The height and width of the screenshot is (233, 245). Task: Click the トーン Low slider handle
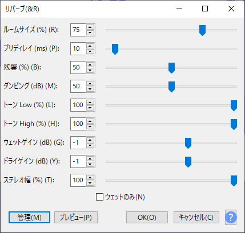234,105
